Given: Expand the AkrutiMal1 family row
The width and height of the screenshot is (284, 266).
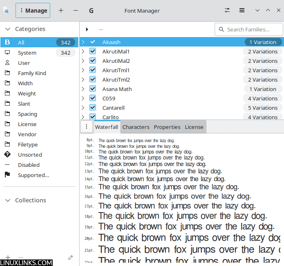Looking at the screenshot, I should 83,51.
